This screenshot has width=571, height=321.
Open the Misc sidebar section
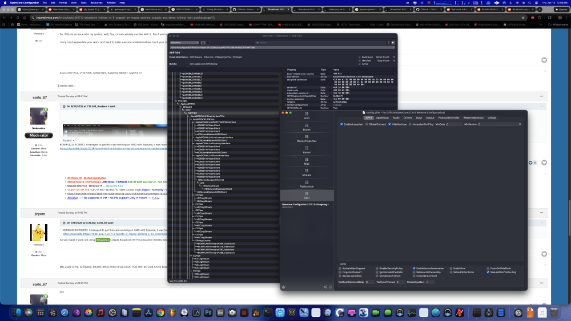click(x=307, y=161)
